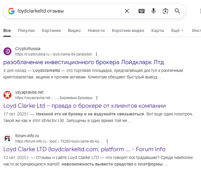The height and width of the screenshot is (170, 201).
Task: Click the vsyapravda.net site favicon
Action: [7, 95]
